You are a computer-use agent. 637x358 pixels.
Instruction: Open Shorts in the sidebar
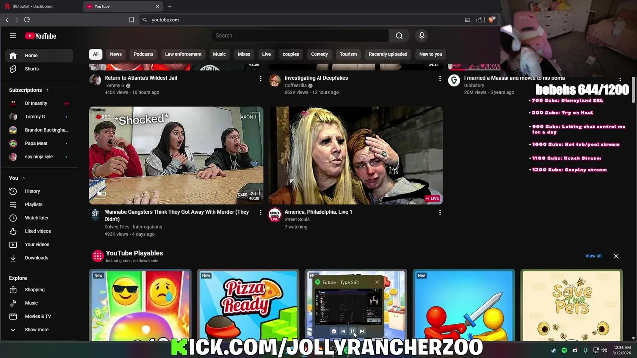(40, 69)
